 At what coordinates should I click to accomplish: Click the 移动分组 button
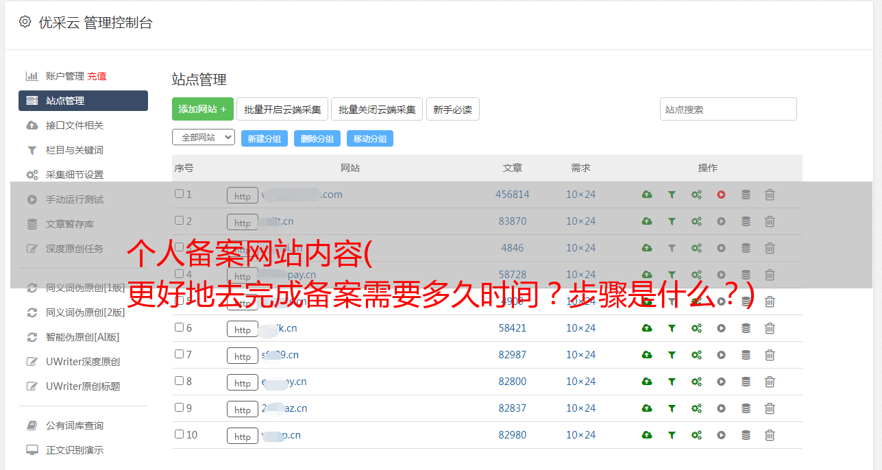click(370, 138)
